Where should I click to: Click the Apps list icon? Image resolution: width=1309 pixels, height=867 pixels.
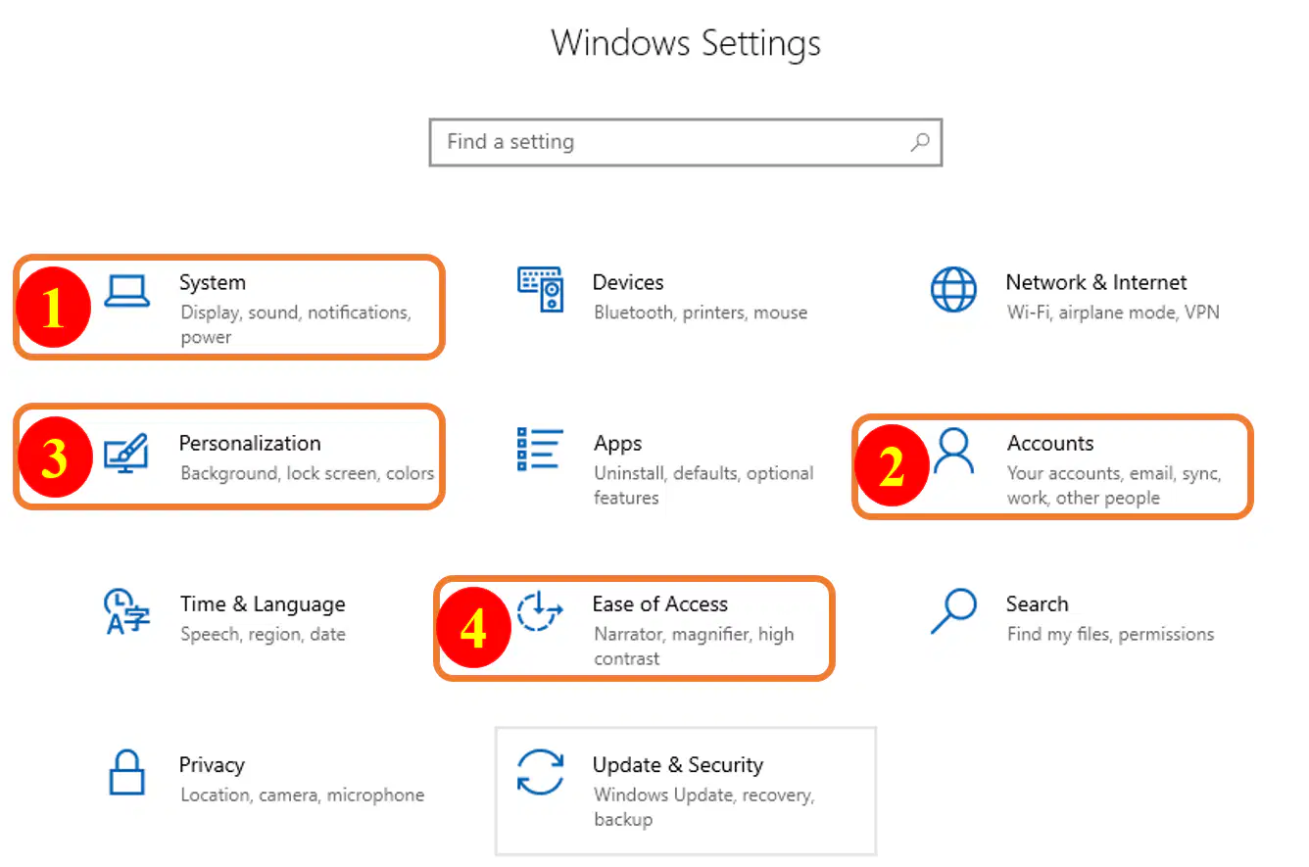540,450
